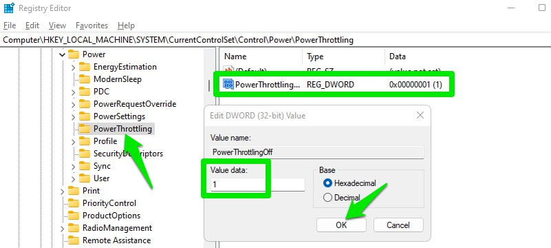
Task: Click the Profile folder icon
Action: point(84,141)
